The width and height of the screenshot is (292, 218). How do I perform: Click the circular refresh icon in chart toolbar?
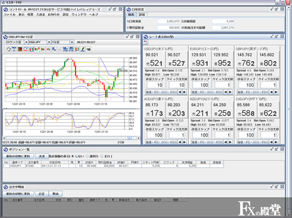pos(8,49)
